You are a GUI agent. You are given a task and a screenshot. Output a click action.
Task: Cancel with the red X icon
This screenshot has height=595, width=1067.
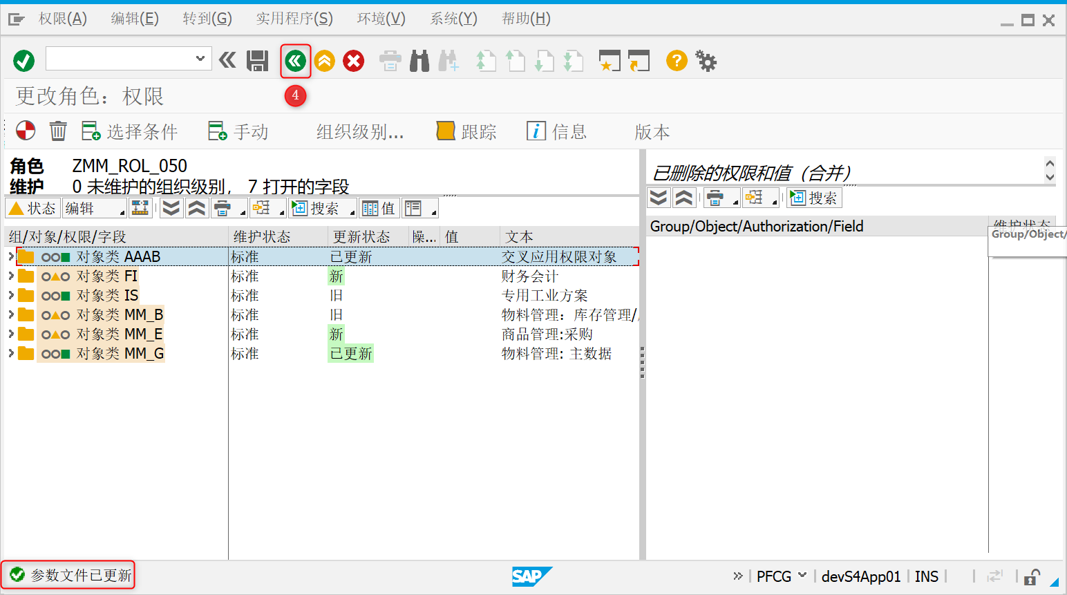click(353, 60)
